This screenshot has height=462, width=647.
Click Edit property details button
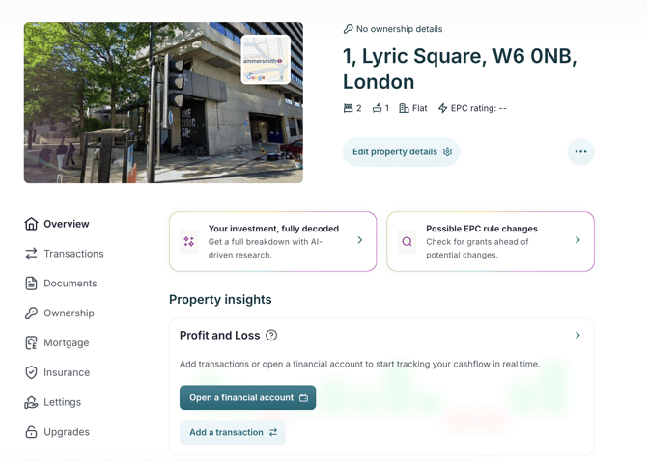401,151
